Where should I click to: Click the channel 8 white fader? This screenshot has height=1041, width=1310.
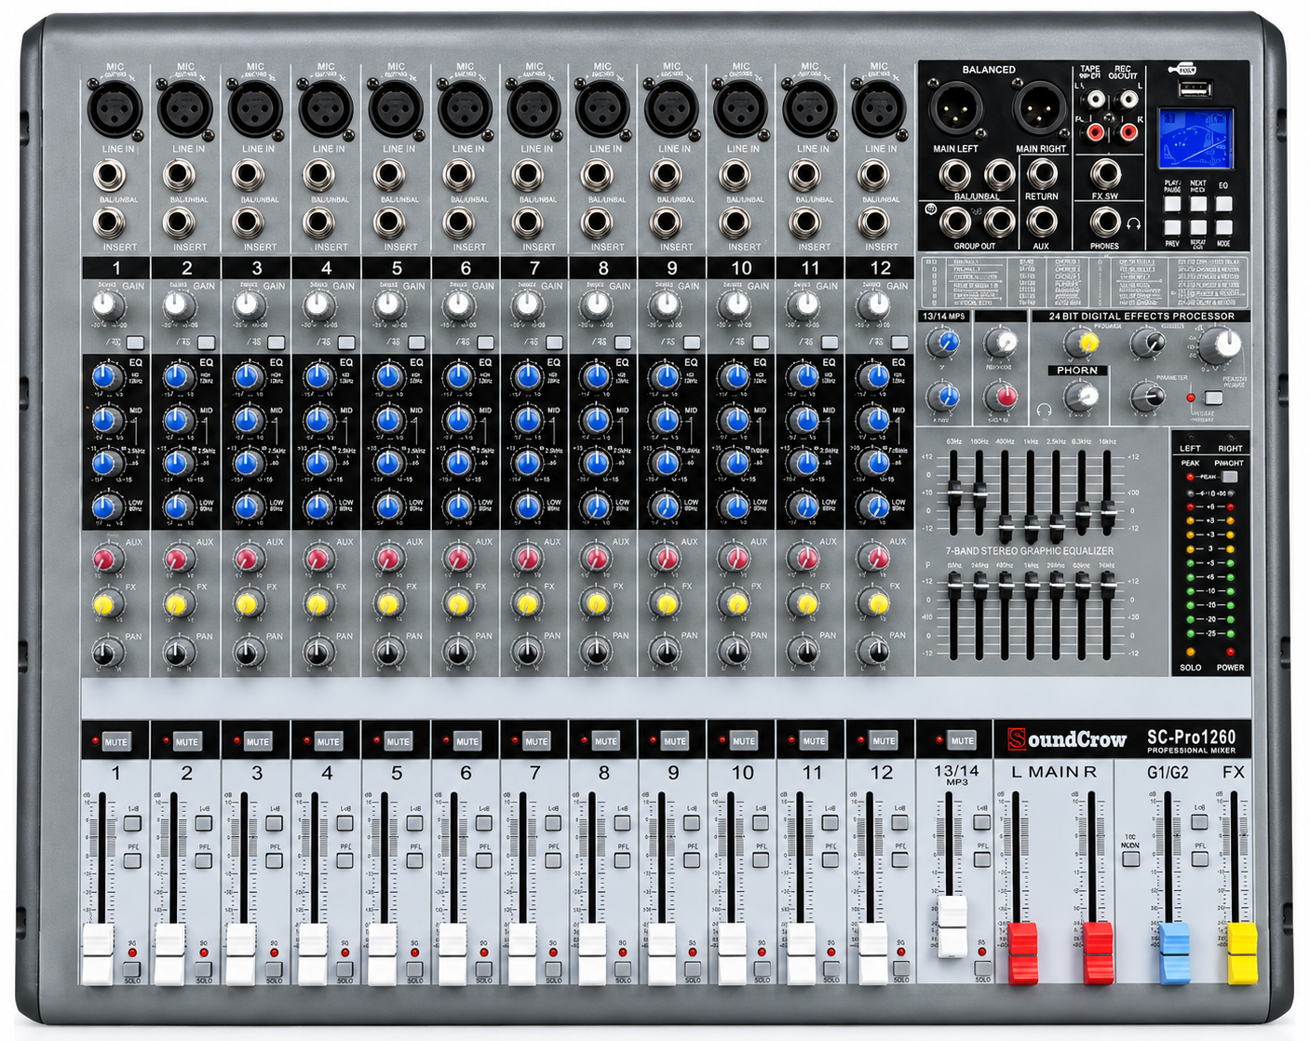(x=592, y=954)
